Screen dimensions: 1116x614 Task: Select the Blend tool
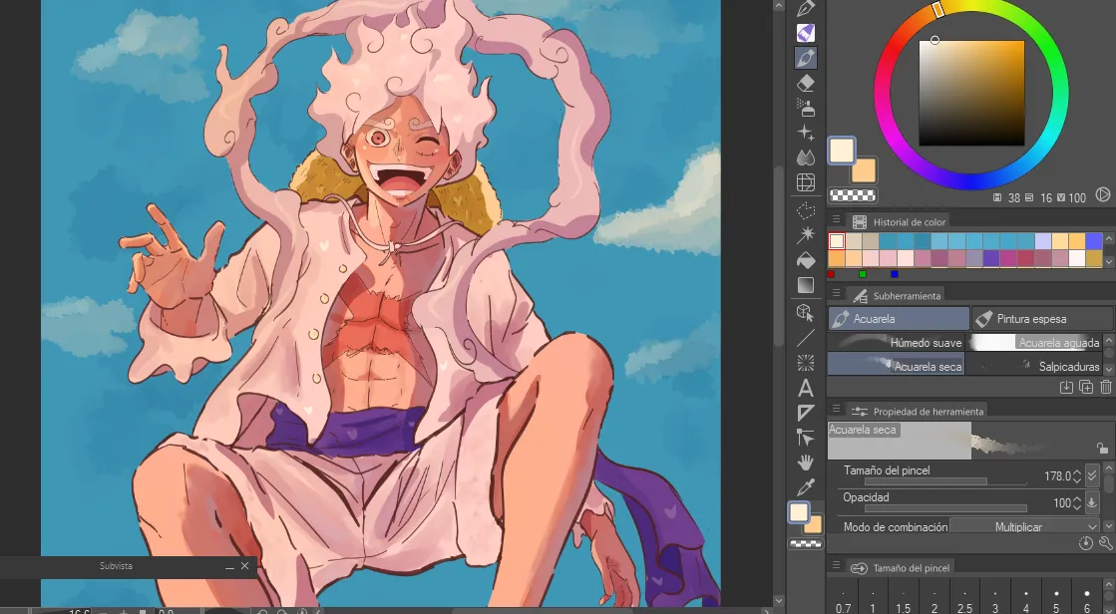[806, 157]
